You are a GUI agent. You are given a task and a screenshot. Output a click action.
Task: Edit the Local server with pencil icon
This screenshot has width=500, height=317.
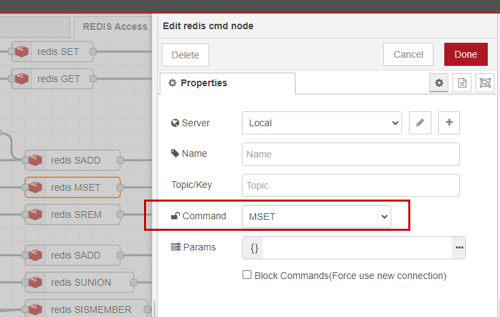(x=420, y=123)
